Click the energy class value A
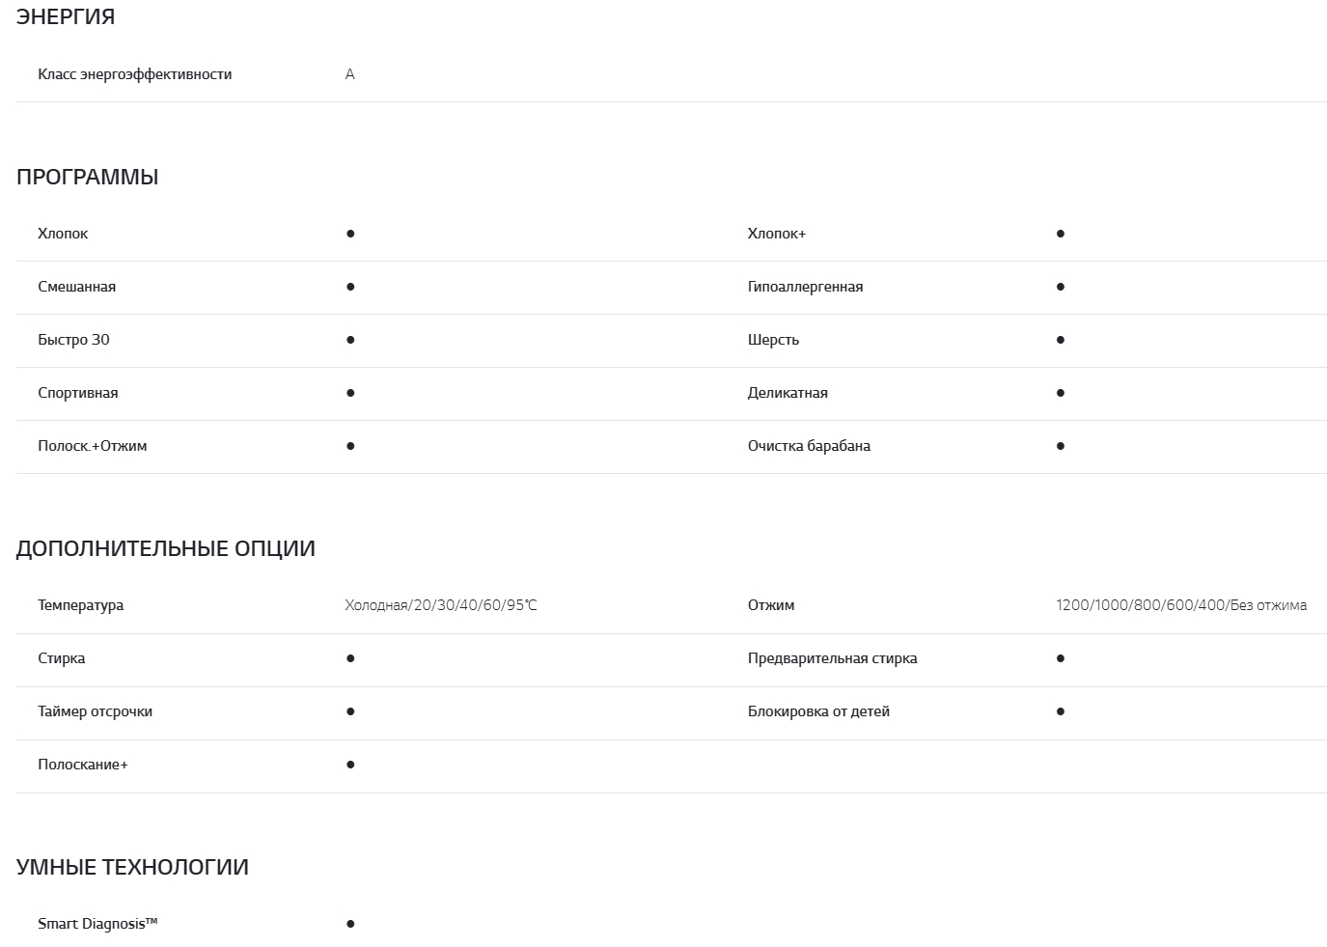Viewport: 1327px width, 947px height. tap(349, 74)
